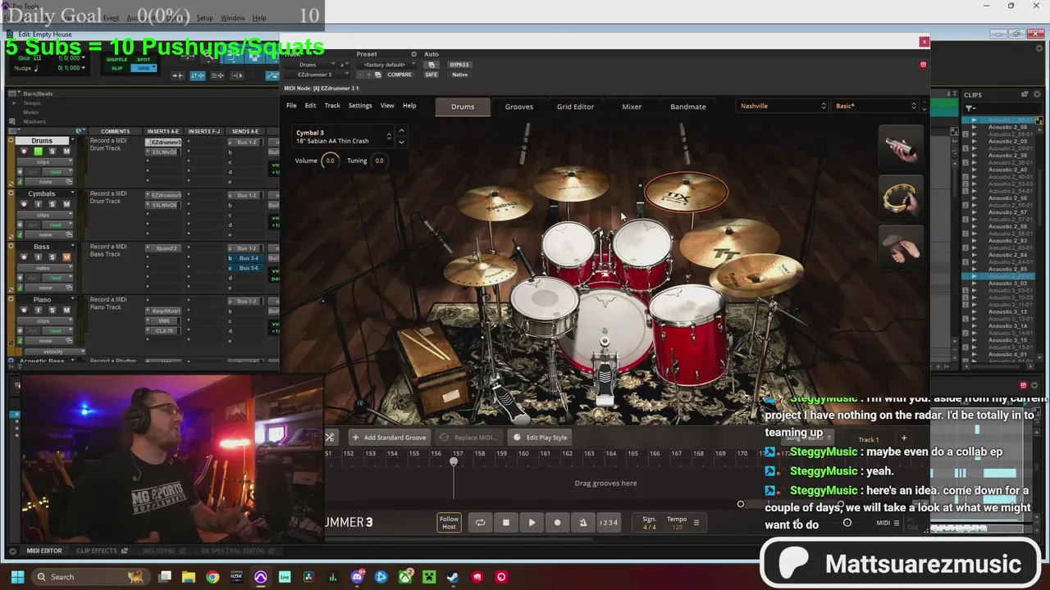
Task: Record-enable the Cymbals track
Action: pyautogui.click(x=24, y=204)
